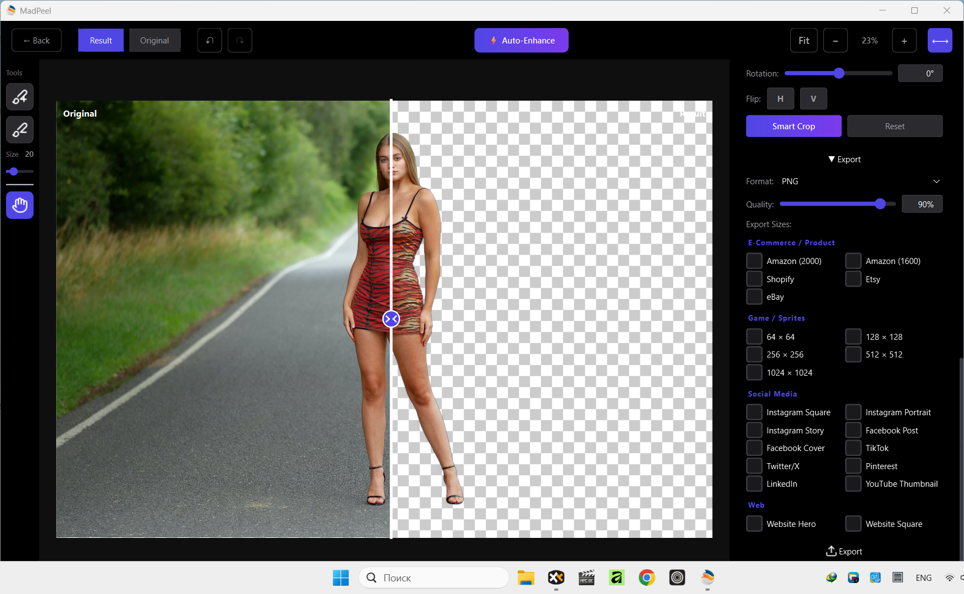Tick the 512 × 512 sprite size
This screenshot has width=964, height=594.
[x=853, y=354]
